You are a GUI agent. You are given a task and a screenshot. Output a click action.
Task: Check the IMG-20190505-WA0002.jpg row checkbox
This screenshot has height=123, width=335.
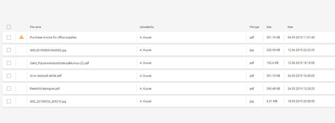pyautogui.click(x=9, y=50)
